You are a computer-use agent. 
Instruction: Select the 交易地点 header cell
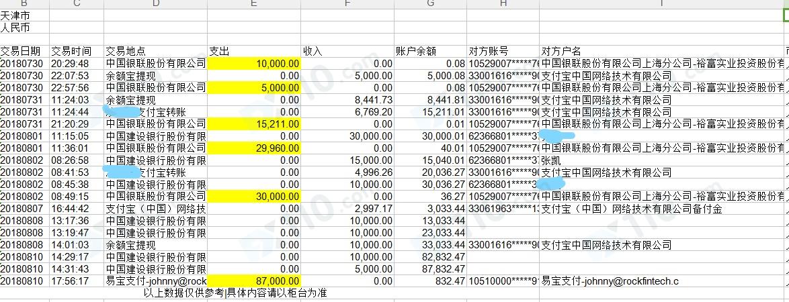click(x=155, y=51)
